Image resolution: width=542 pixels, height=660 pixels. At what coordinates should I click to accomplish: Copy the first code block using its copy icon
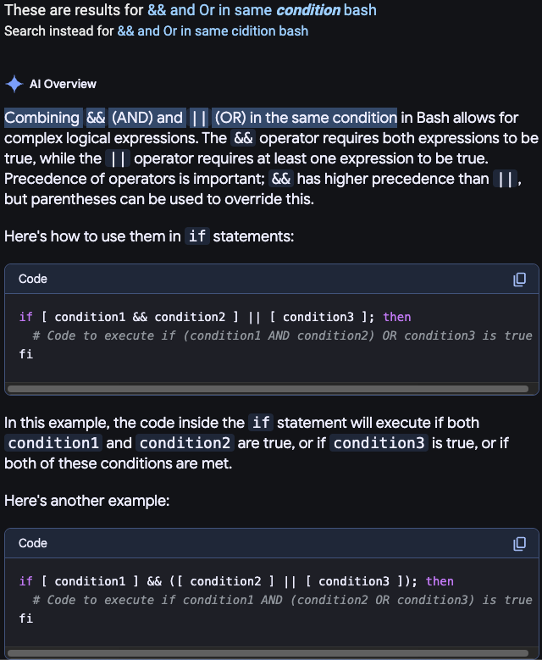520,279
